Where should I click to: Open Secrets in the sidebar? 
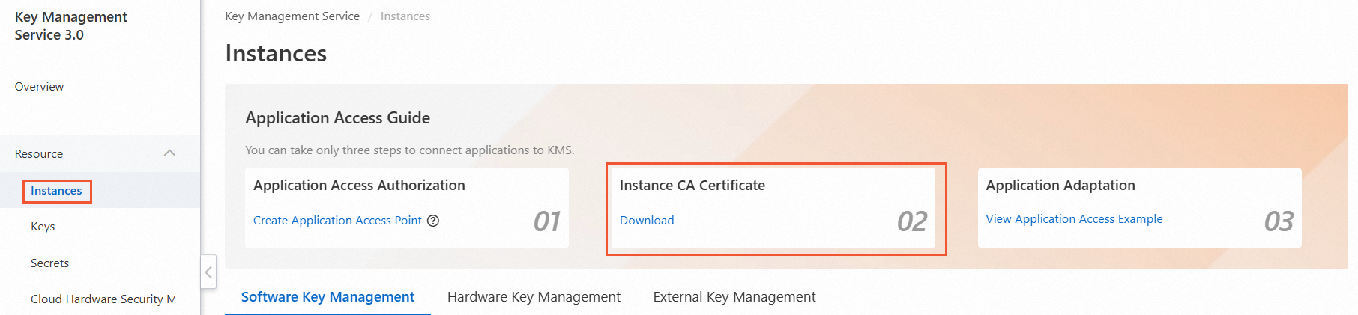tap(49, 263)
